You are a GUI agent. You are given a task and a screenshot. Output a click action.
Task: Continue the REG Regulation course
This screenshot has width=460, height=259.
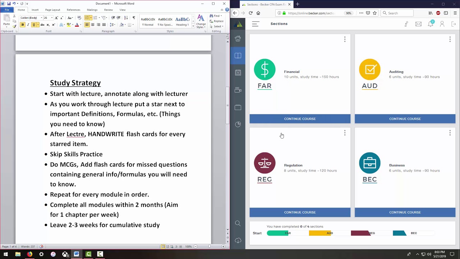tap(300, 212)
